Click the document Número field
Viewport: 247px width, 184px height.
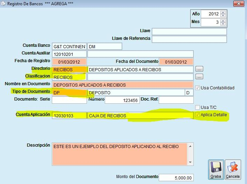pos(122,100)
